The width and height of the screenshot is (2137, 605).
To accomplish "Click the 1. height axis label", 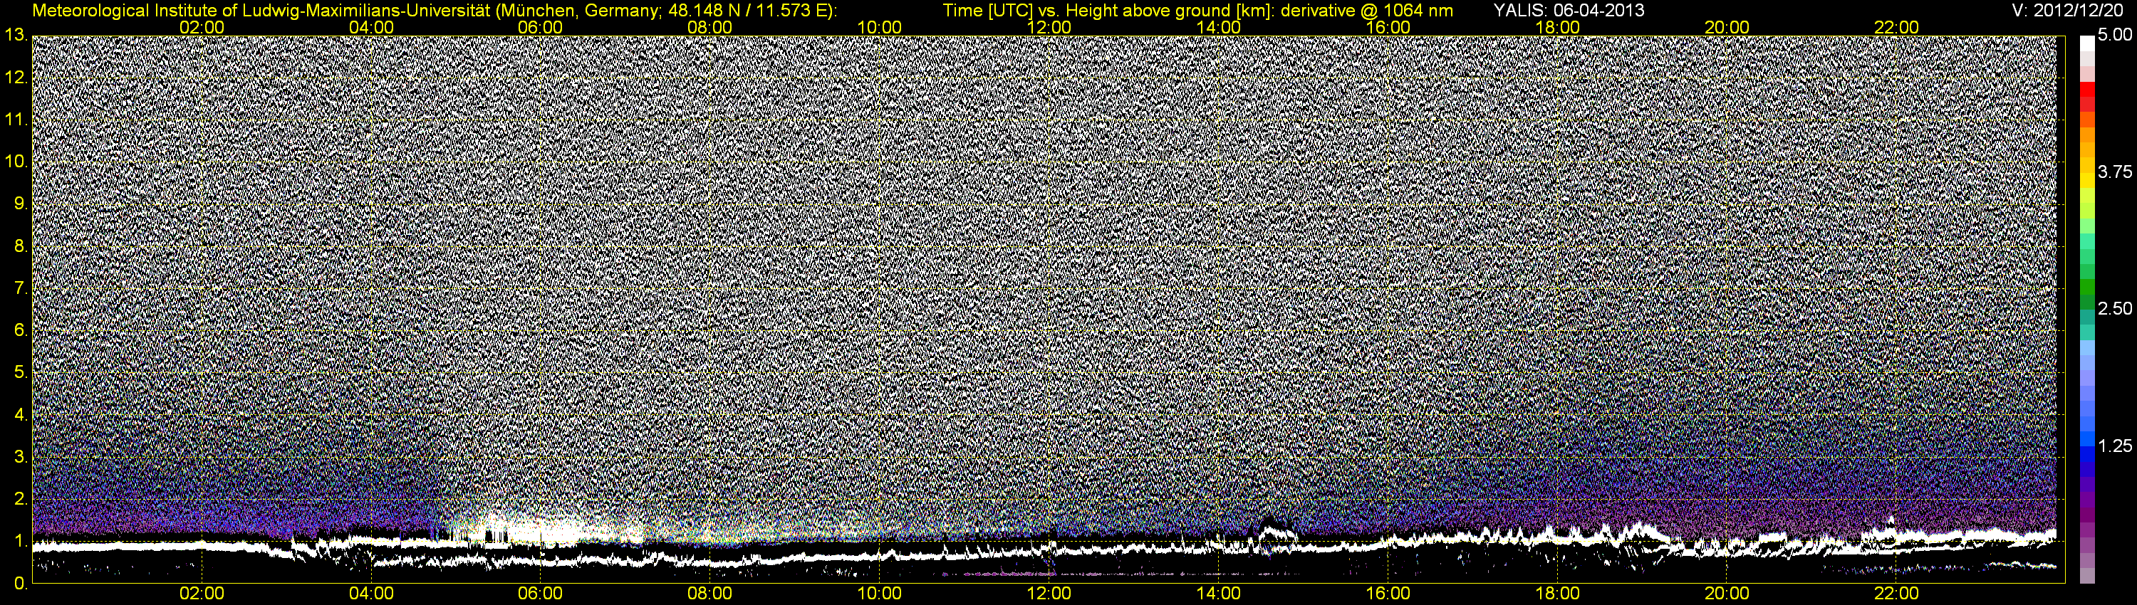I will pyautogui.click(x=20, y=541).
